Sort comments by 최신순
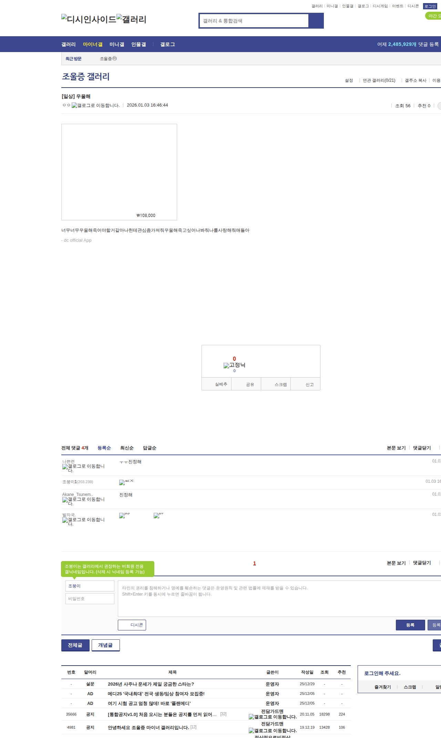The width and height of the screenshot is (441, 738). (127, 448)
